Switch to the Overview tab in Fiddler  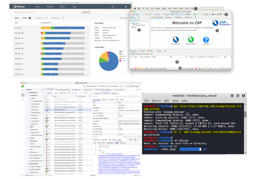tap(97, 93)
